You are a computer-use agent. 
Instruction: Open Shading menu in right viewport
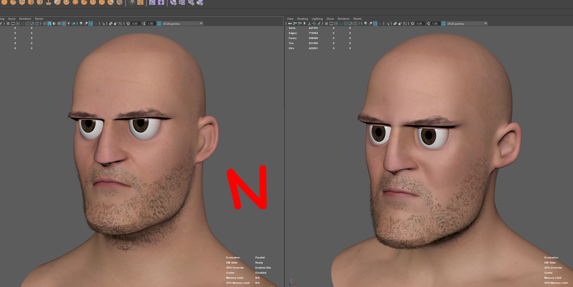[x=302, y=19]
